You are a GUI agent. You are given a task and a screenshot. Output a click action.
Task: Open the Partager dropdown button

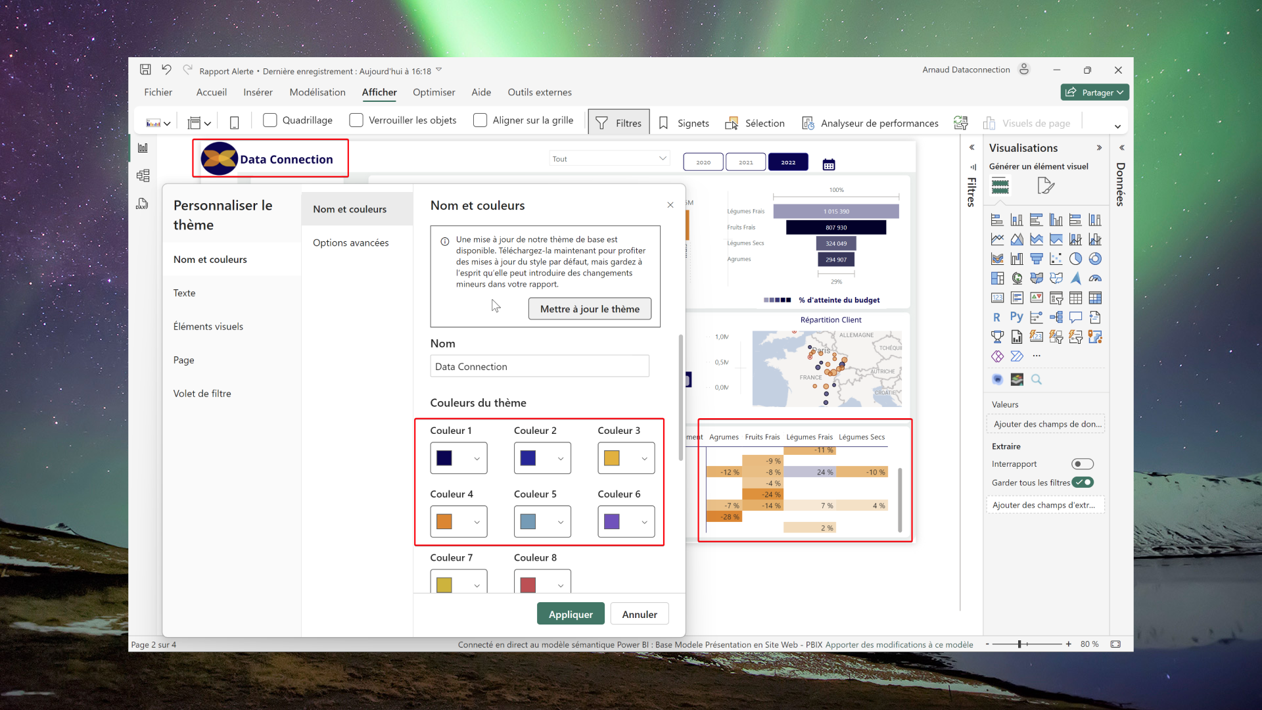1094,93
